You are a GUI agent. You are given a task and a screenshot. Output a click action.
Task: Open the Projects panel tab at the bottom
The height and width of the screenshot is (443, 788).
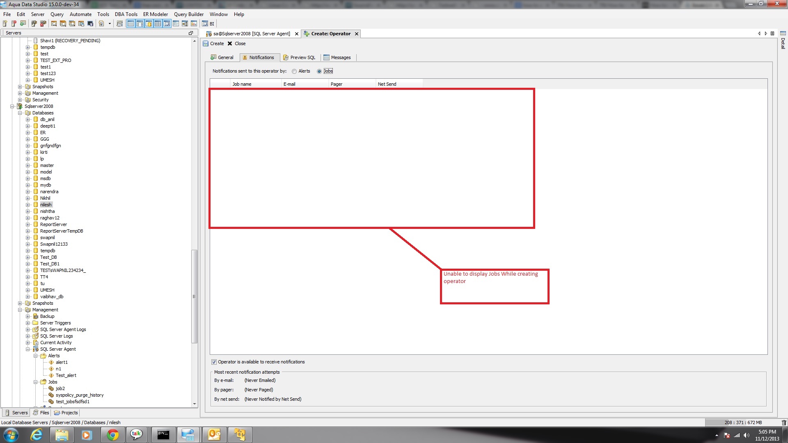point(66,413)
